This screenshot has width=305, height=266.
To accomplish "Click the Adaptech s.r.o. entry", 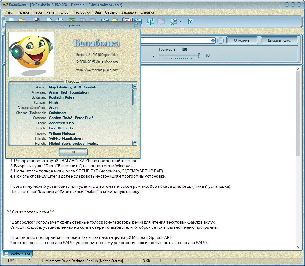I will point(62,123).
